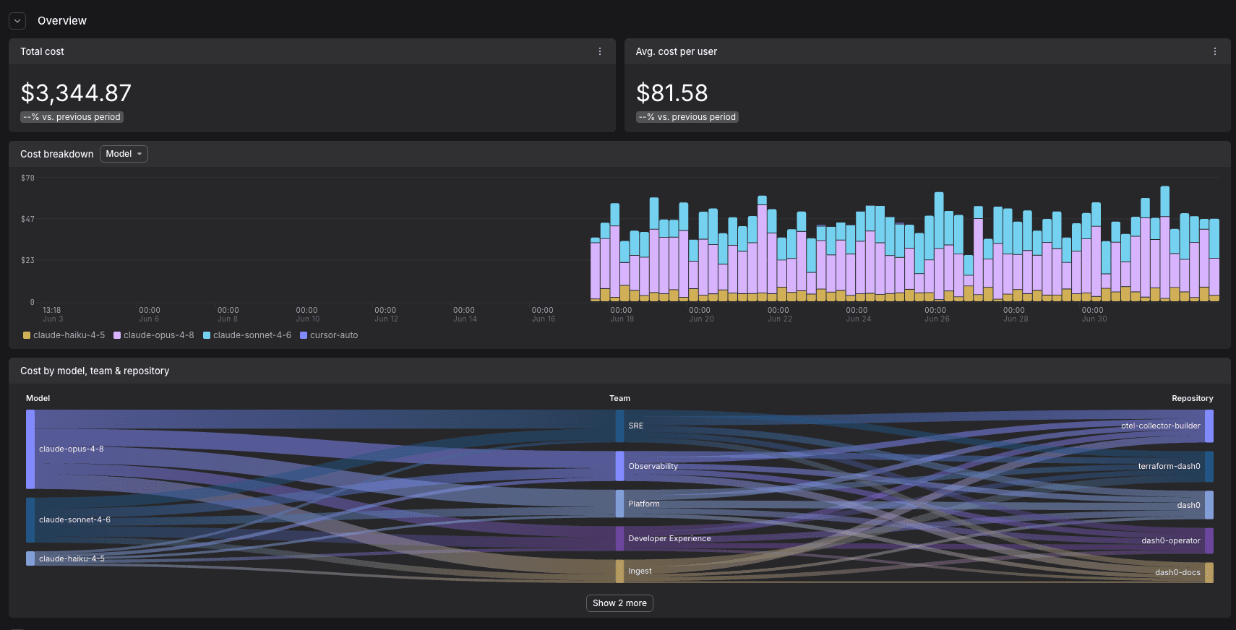Click the $3,344.87 total cost value
1236x630 pixels.
tap(76, 93)
